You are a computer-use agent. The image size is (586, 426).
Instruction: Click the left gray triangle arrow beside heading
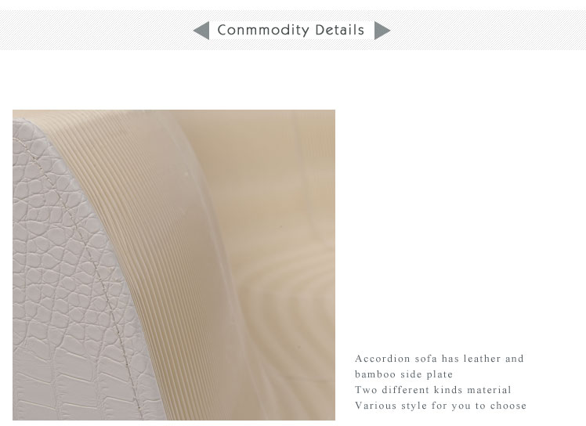202,31
